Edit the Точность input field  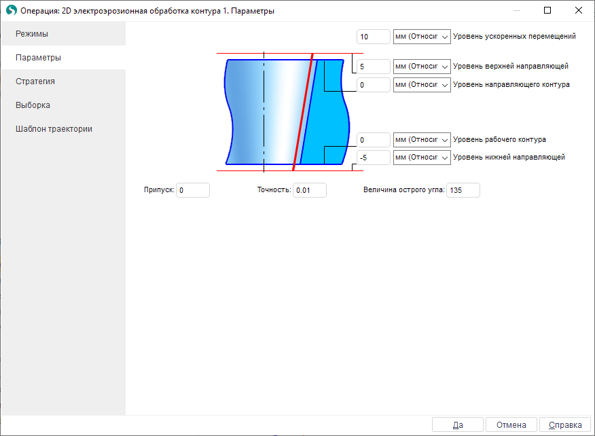point(310,191)
